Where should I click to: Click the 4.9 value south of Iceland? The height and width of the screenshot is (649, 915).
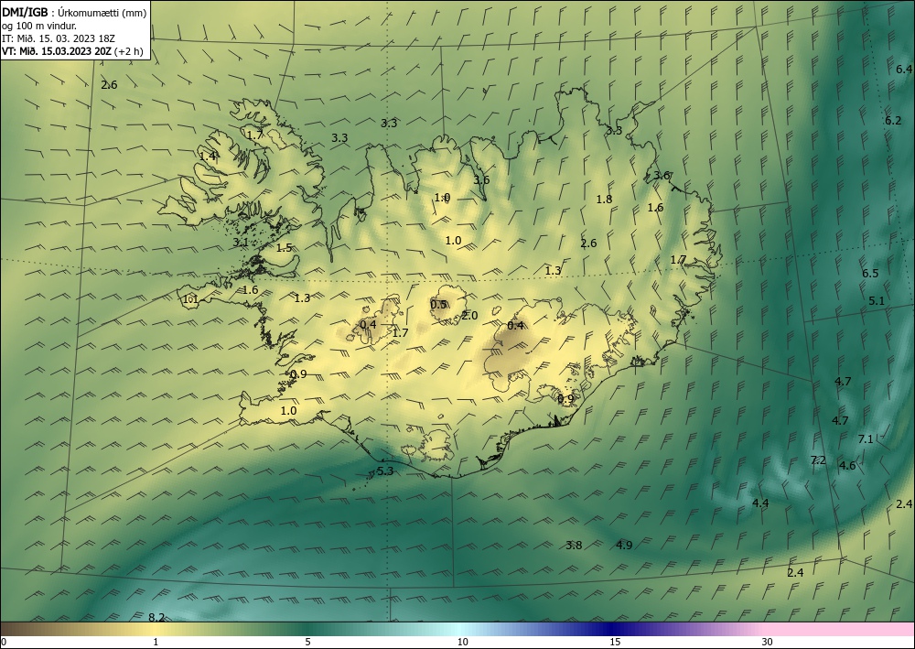tap(624, 546)
